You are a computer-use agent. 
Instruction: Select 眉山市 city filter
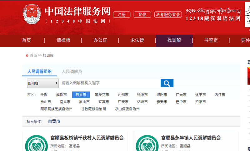click(x=84, y=102)
